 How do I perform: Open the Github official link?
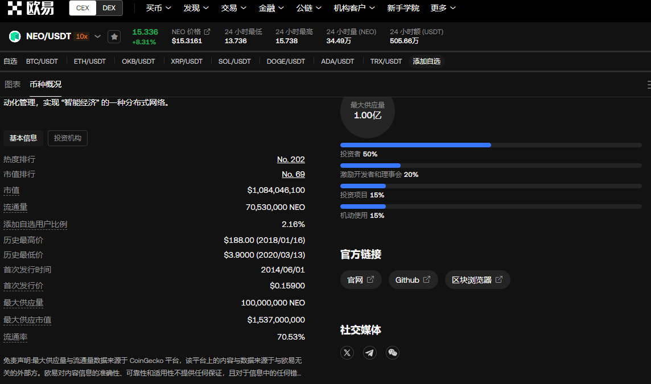coord(413,280)
